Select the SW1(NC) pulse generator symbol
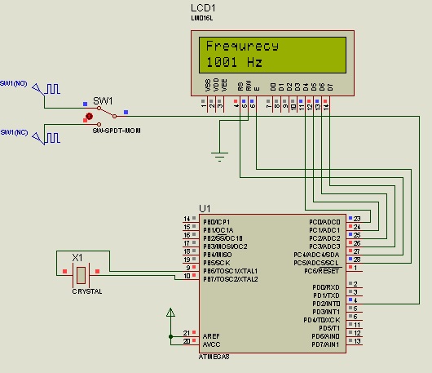 [46, 138]
